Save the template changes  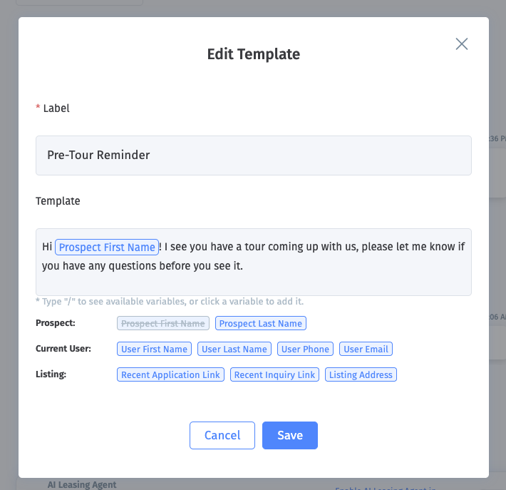click(x=290, y=436)
